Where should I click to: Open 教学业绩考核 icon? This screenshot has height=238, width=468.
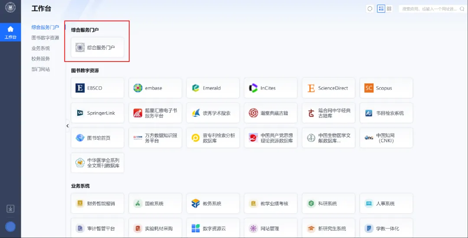point(253,204)
